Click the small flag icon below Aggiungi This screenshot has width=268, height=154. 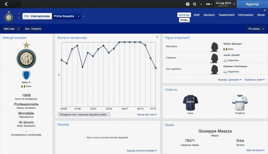point(265,10)
